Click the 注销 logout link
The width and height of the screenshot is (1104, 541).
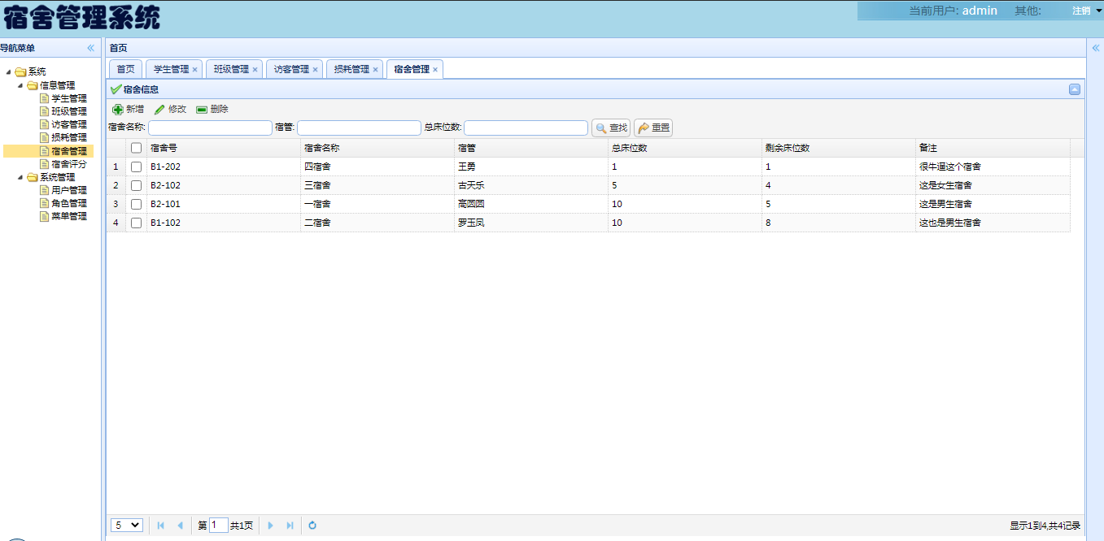click(1080, 11)
